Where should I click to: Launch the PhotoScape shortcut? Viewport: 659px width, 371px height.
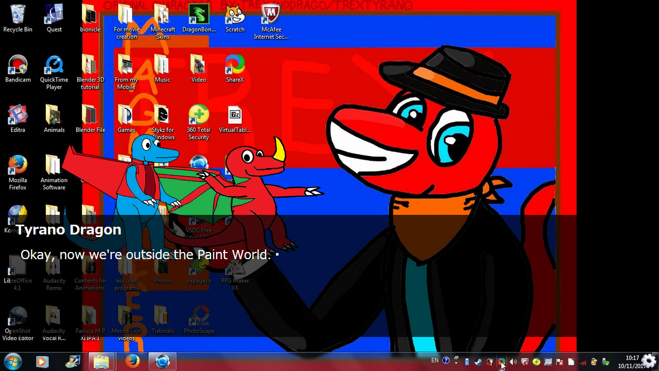[199, 320]
